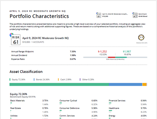This screenshot has height=119, width=157.
Task: Click the Portfolio Characteristics heading
Action: coord(39,16)
